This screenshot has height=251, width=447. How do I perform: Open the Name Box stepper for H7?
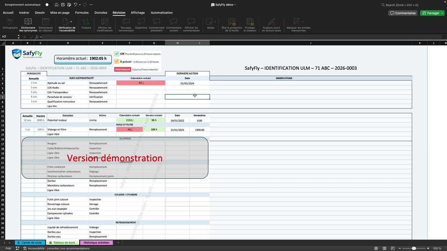[19, 37]
